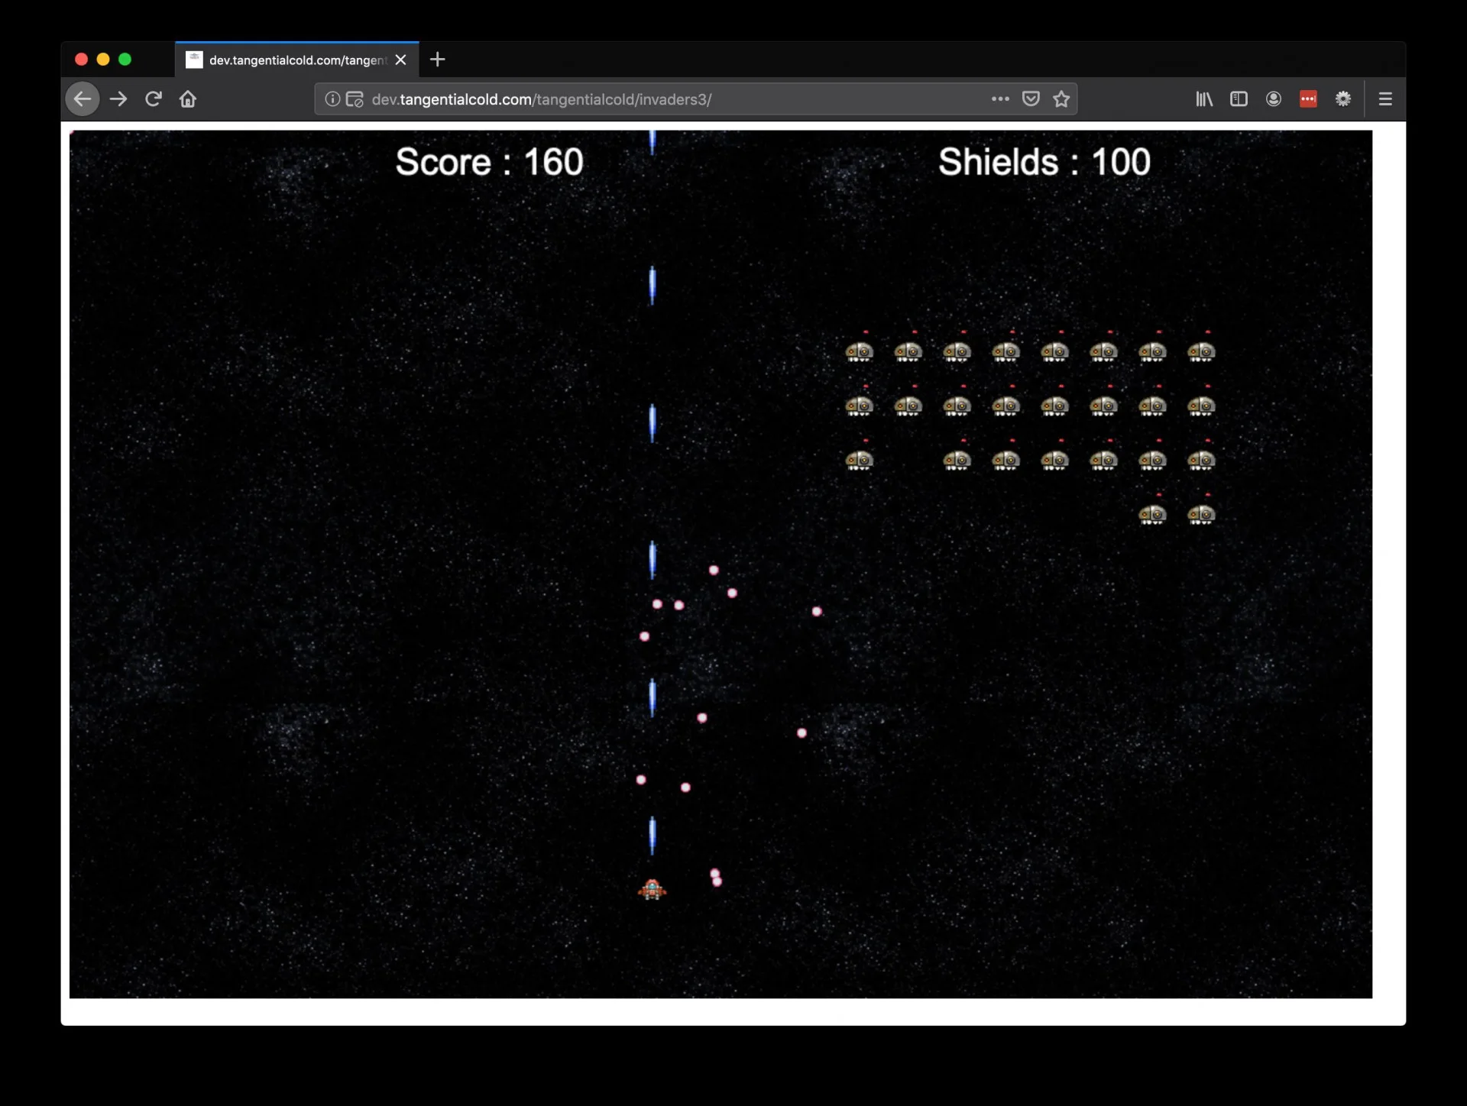Open the Library bookmarks and history
This screenshot has width=1467, height=1106.
[1204, 99]
